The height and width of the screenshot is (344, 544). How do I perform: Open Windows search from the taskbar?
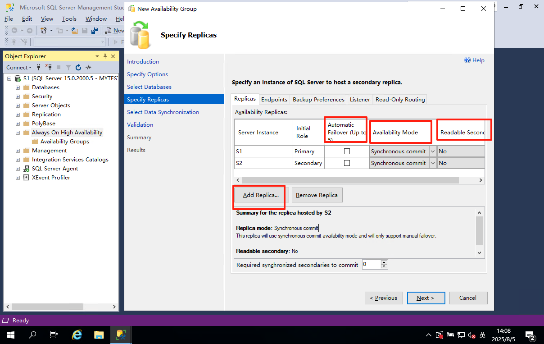click(32, 335)
